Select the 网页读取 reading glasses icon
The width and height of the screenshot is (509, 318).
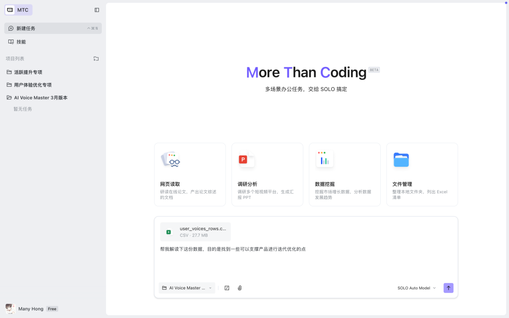pos(170,159)
